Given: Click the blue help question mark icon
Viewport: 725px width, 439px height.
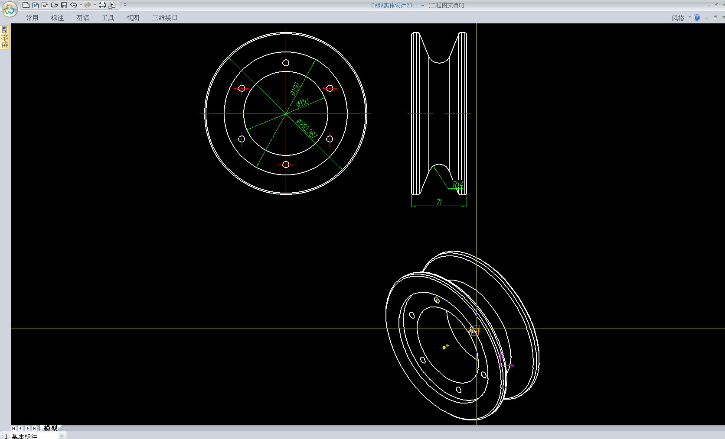Looking at the screenshot, I should coord(697,18).
